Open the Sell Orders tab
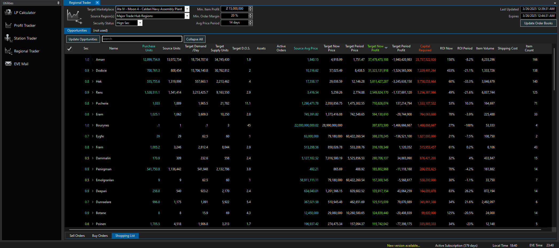Image resolution: width=559 pixels, height=248 pixels. click(x=77, y=236)
